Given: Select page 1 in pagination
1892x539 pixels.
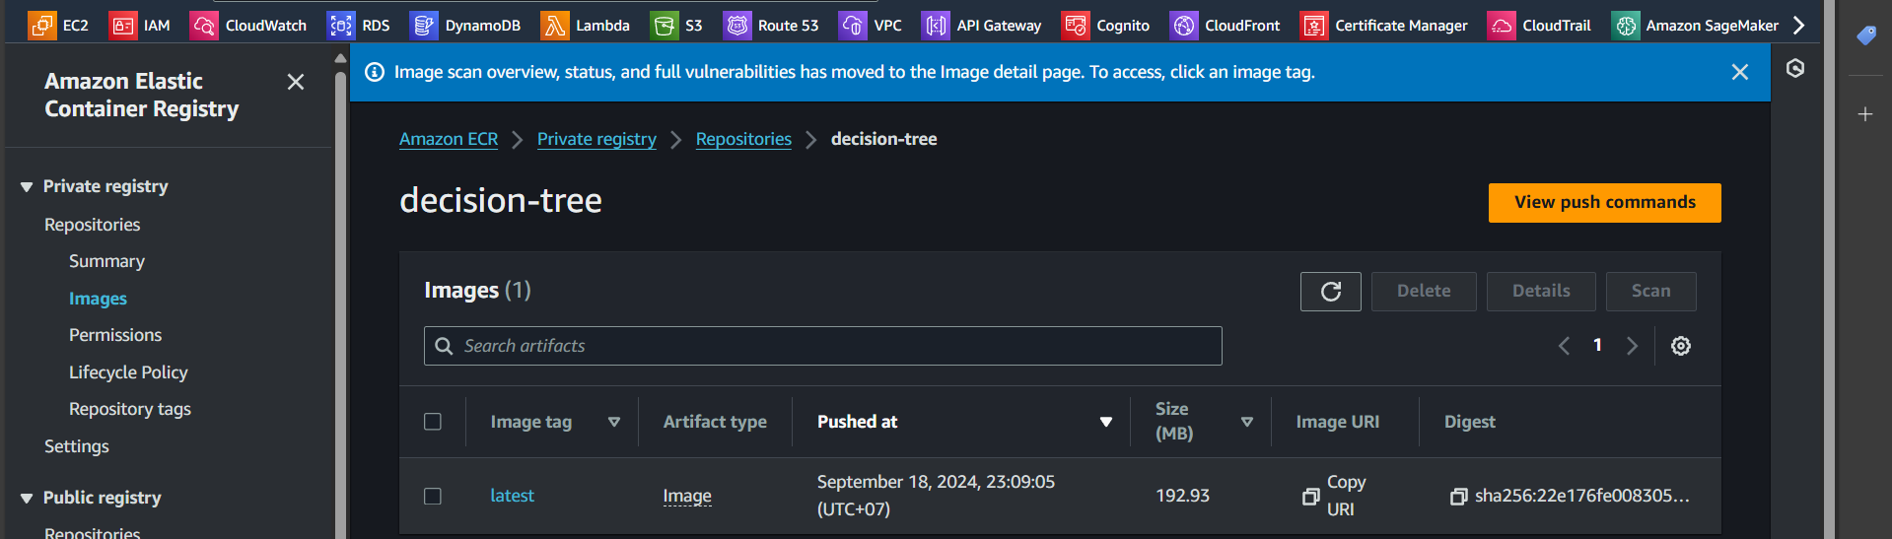Looking at the screenshot, I should [x=1597, y=345].
